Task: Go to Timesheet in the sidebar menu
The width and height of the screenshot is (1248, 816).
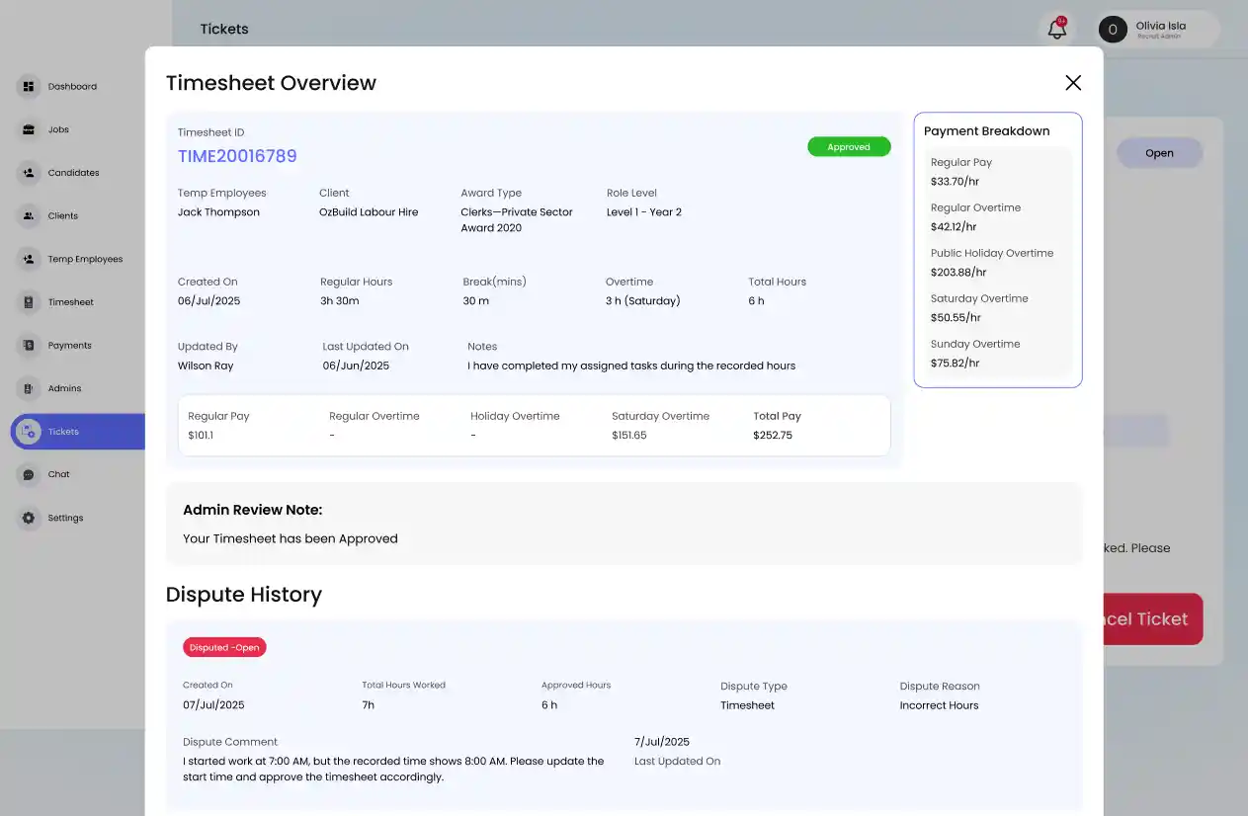Action: coord(70,302)
